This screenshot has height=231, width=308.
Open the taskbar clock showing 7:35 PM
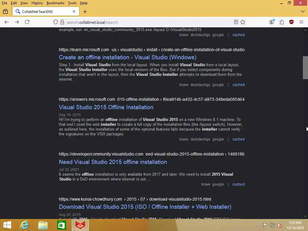295,225
